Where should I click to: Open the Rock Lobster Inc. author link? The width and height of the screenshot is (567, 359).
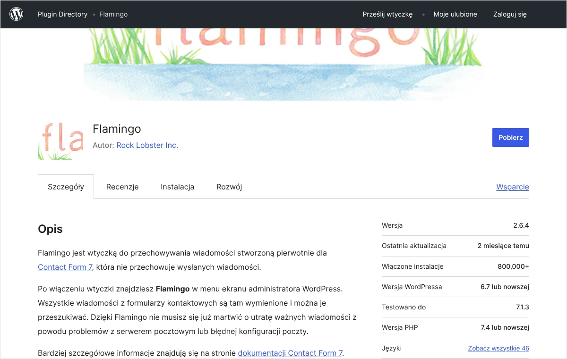[x=147, y=145]
